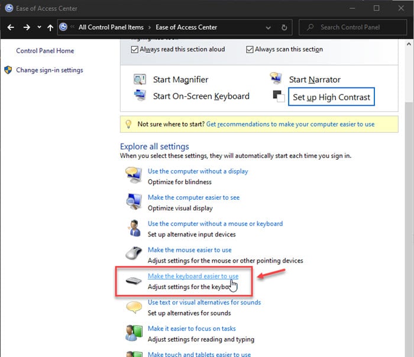Open Make touch and tablets easier to use

199,355
